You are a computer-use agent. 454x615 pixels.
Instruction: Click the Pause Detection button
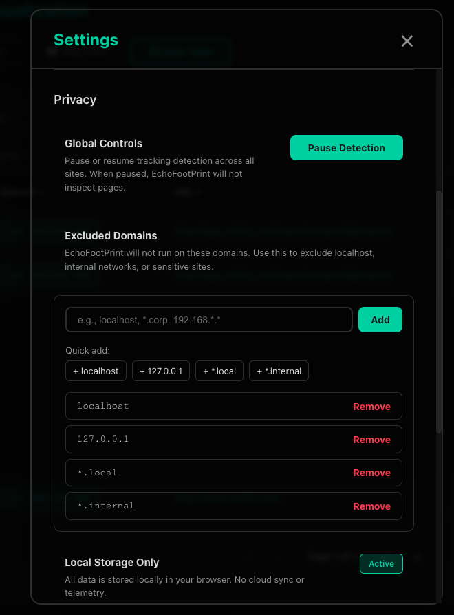pos(346,147)
